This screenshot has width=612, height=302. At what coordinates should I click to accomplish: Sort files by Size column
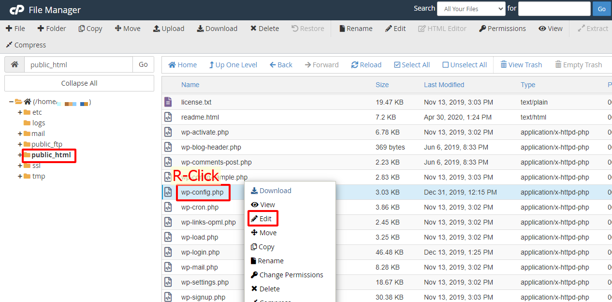coord(382,85)
